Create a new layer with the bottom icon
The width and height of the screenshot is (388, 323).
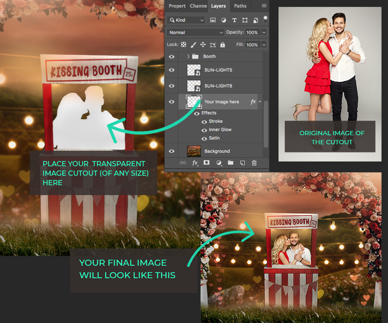(242, 163)
